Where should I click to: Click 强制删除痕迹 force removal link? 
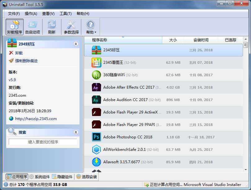click(x=26, y=61)
